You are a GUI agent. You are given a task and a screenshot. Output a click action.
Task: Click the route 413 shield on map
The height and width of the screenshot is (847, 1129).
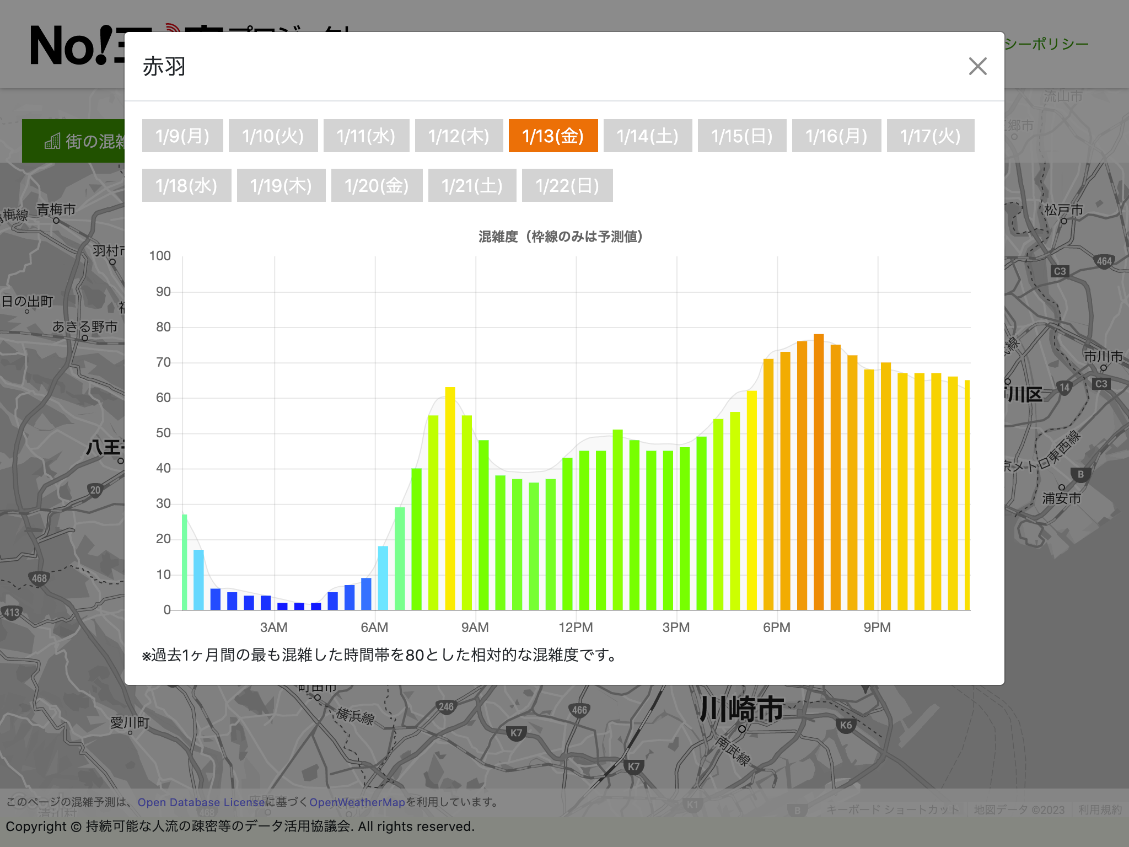click(12, 613)
